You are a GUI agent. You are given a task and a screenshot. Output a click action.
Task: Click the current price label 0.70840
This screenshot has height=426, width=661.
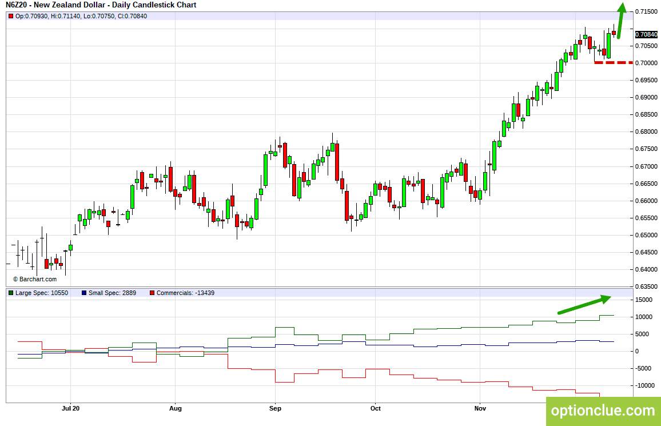point(646,34)
